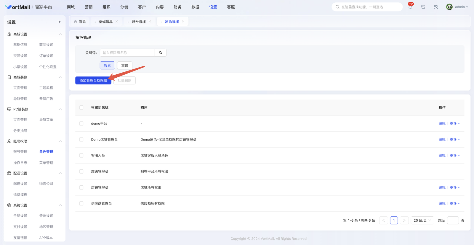Open the 20 条/页 page size dropdown

tap(422, 220)
